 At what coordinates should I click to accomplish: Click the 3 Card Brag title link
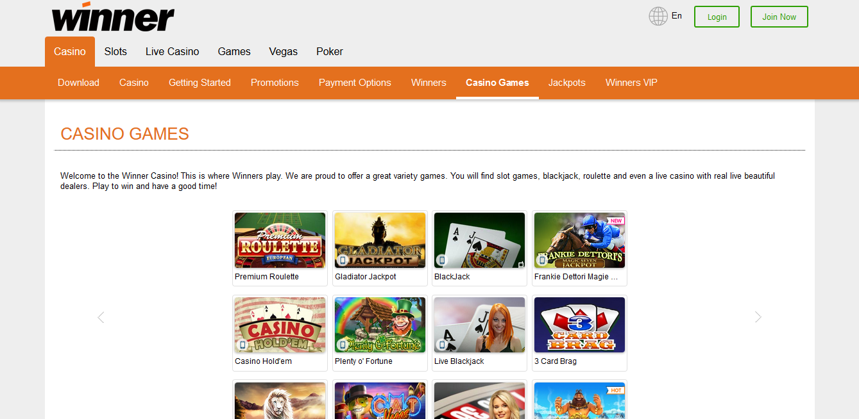556,361
